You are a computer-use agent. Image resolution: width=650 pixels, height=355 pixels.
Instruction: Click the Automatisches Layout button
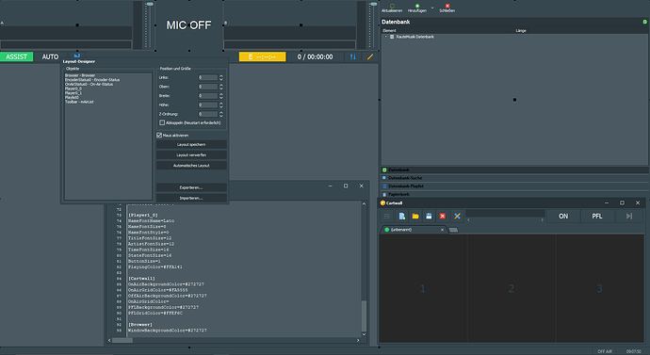(x=191, y=166)
